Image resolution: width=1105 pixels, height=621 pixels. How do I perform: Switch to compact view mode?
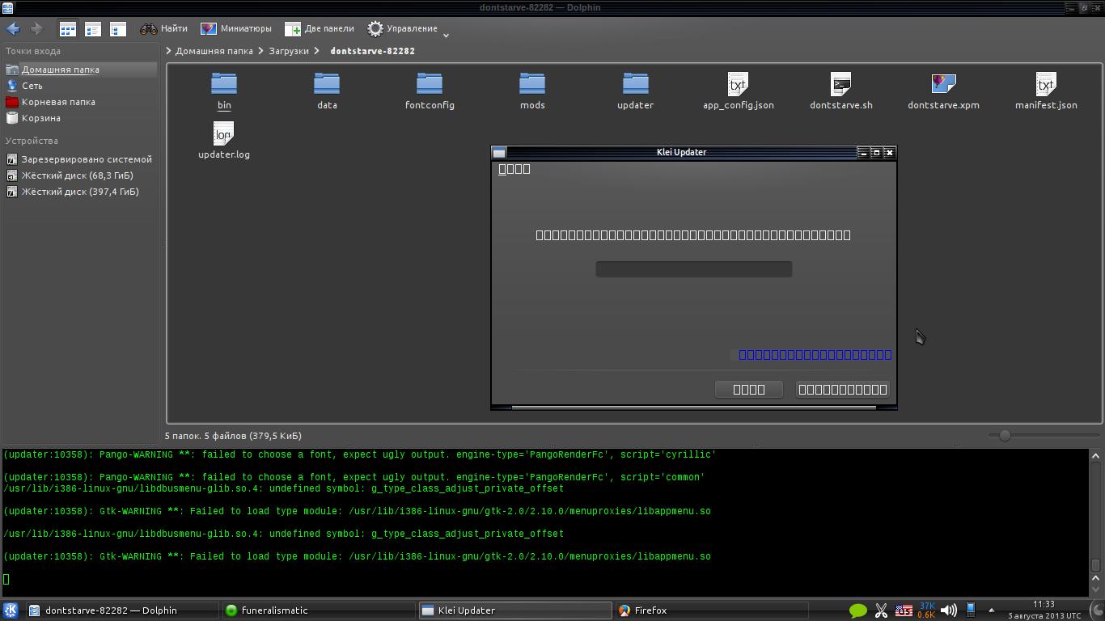[x=93, y=29]
